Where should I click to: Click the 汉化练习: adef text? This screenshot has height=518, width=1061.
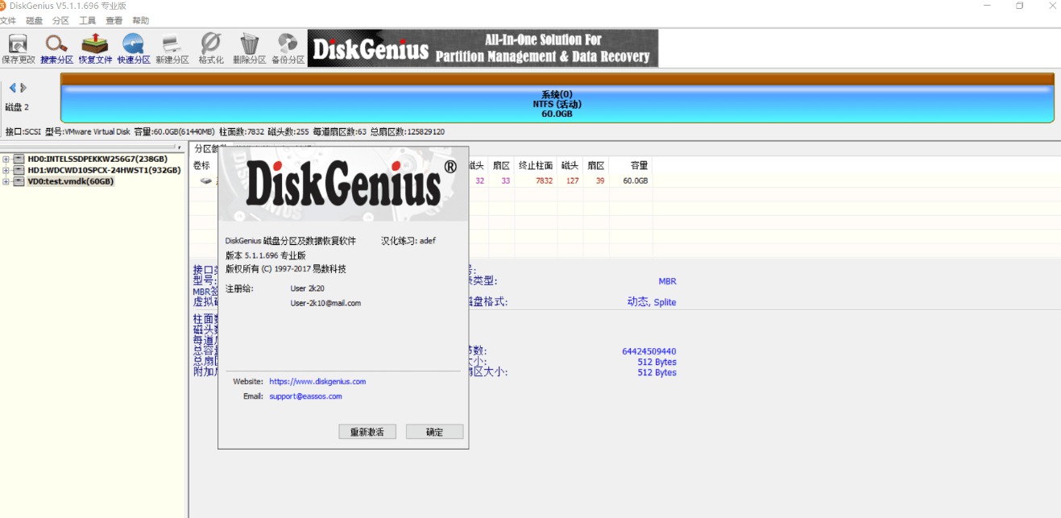pyautogui.click(x=408, y=240)
